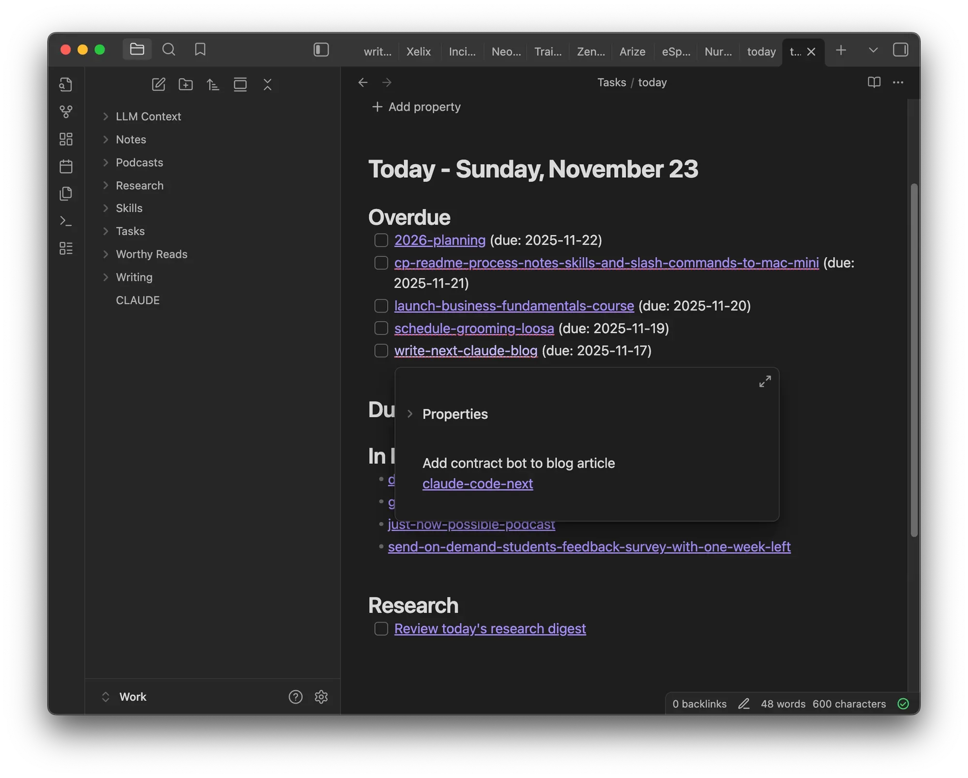
Task: Collapse all folders using the collapse icon
Action: click(268, 84)
